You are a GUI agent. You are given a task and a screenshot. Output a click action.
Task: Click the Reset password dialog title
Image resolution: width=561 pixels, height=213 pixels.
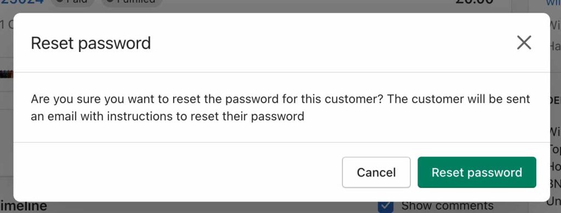[x=91, y=43]
